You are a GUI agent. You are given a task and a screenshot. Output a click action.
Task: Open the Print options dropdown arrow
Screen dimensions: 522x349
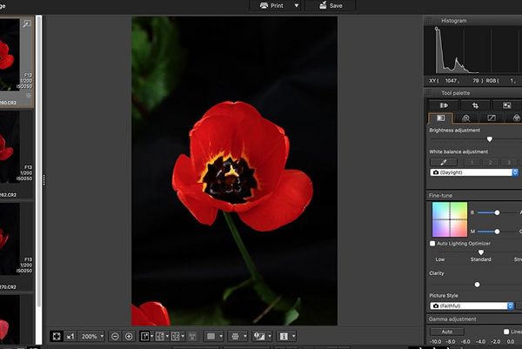(297, 6)
